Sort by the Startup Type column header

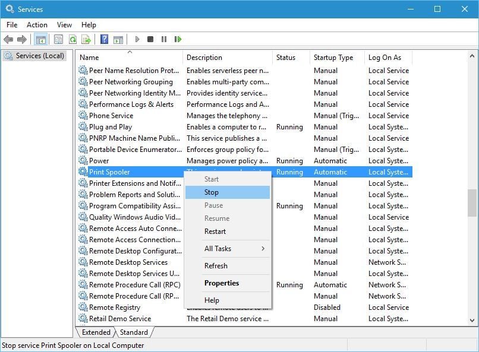point(337,58)
